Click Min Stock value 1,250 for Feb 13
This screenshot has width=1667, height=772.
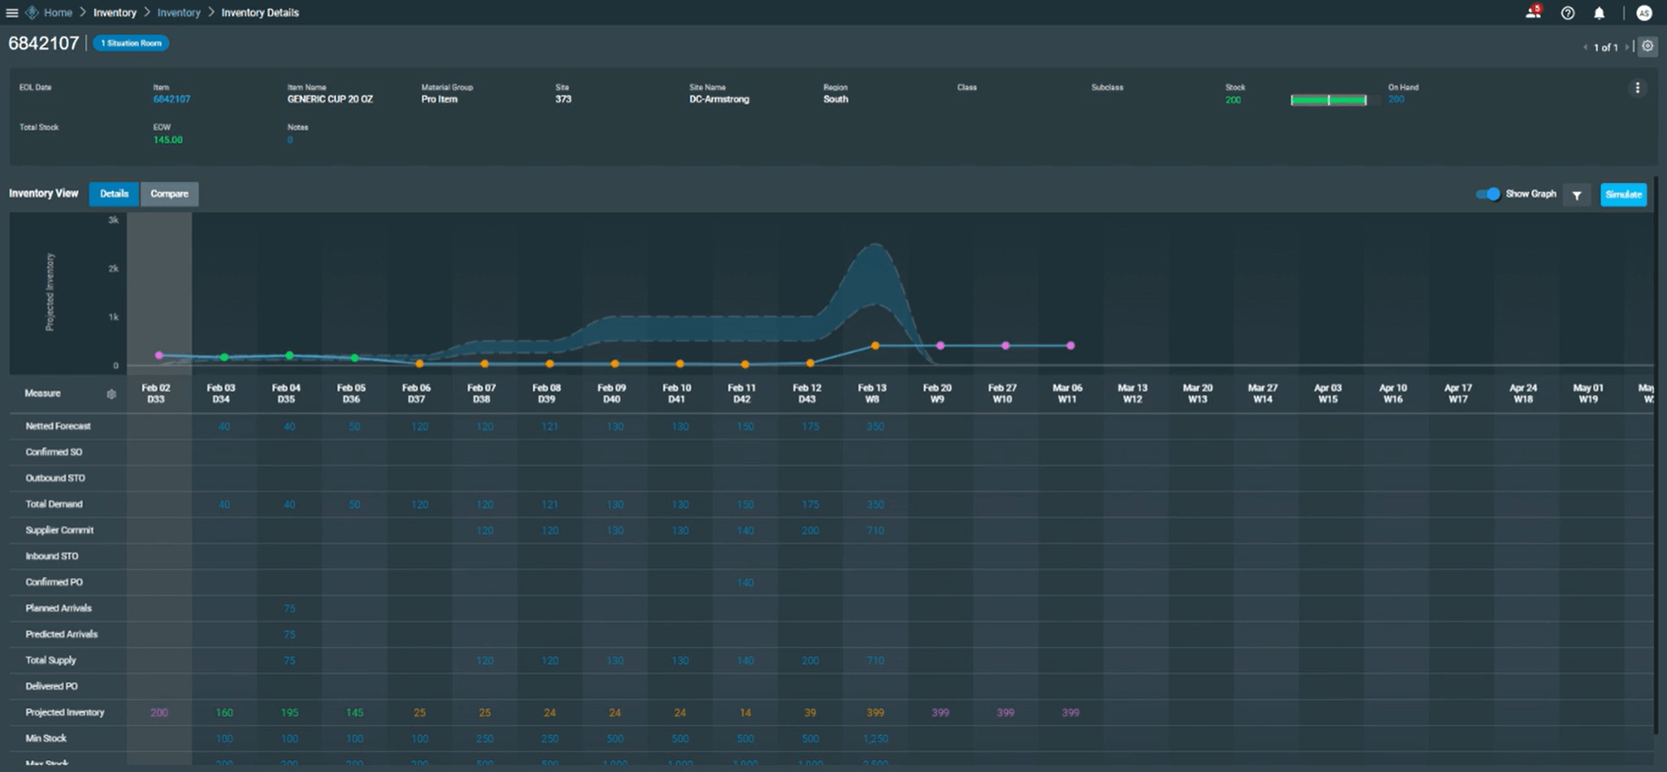875,739
